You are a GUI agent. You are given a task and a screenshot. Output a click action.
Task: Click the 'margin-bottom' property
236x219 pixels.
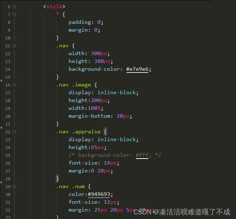click(x=90, y=116)
